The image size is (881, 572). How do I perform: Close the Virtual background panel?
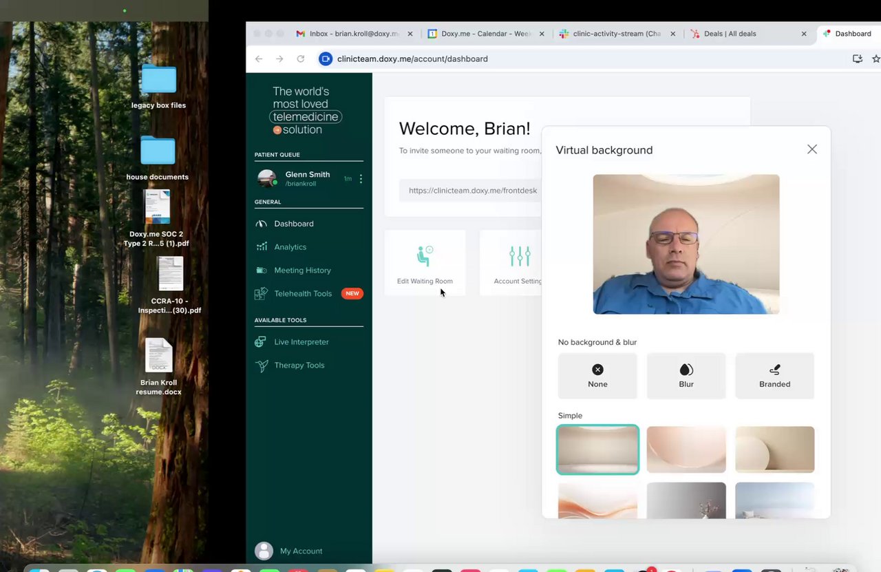[812, 149]
